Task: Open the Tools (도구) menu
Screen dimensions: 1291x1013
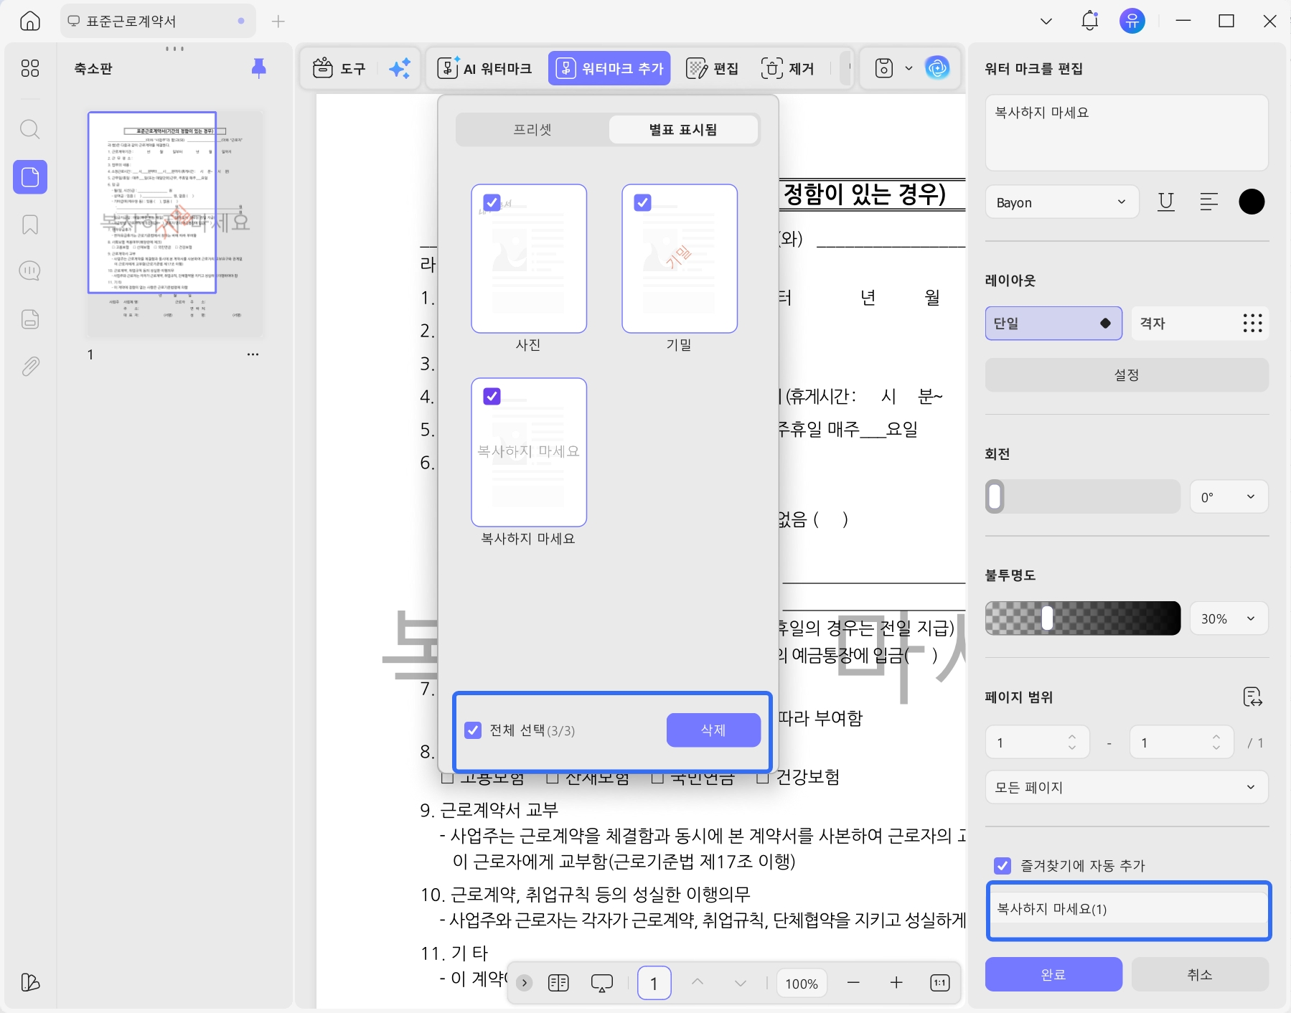Action: (x=339, y=68)
